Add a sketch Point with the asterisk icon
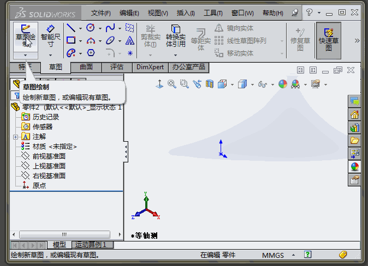The height and width of the screenshot is (266, 368). click(130, 53)
